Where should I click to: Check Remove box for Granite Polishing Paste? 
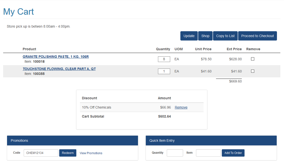coord(252,59)
